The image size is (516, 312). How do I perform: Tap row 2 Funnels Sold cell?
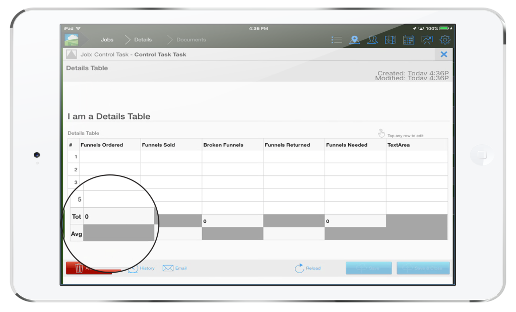coord(171,169)
